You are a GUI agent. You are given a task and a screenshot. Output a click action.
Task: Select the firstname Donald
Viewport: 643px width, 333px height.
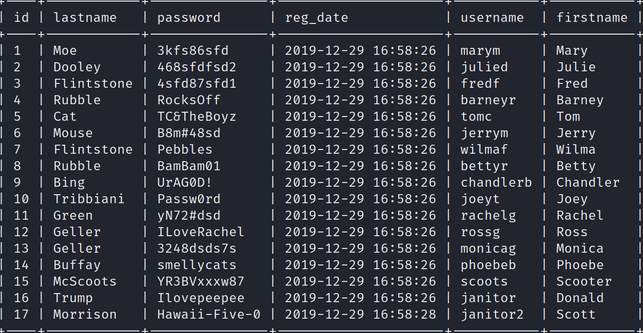tap(580, 298)
